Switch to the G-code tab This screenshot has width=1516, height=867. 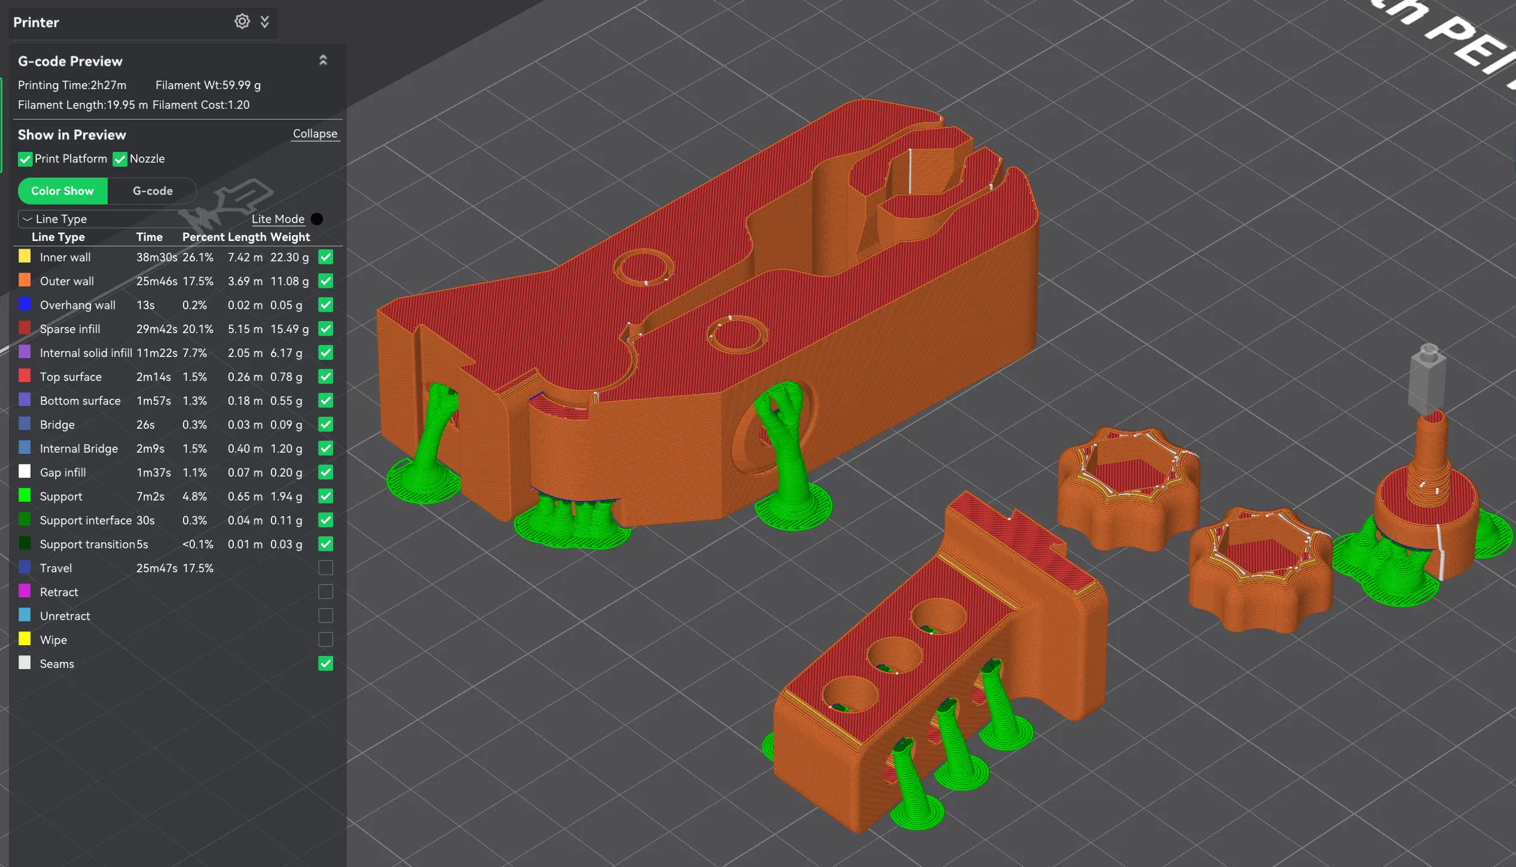pos(152,191)
